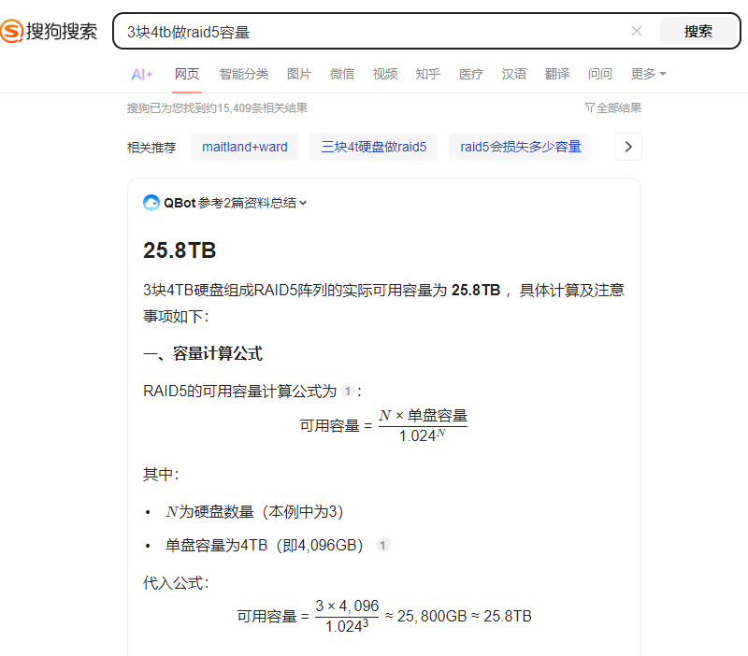Open the AI+ search mode
Image resolution: width=748 pixels, height=656 pixels.
(x=142, y=74)
